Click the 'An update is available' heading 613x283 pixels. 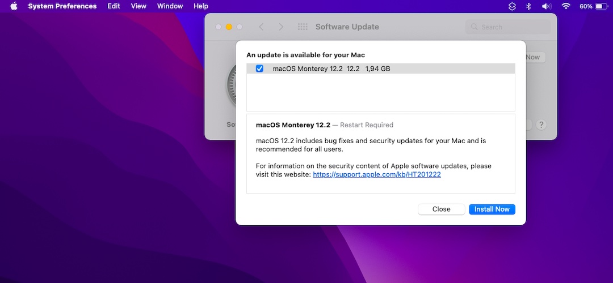305,55
